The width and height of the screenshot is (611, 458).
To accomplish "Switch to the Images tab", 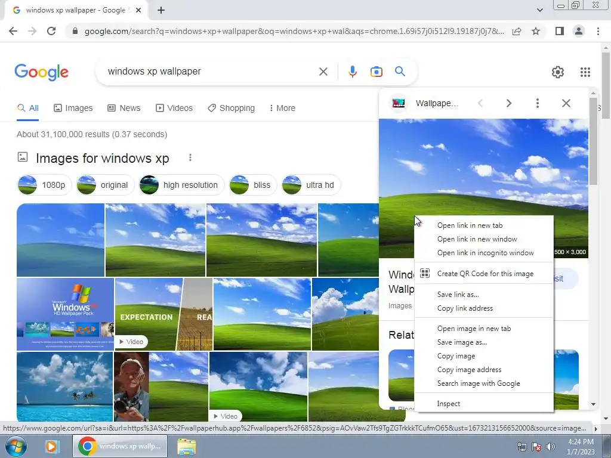I will (x=73, y=108).
